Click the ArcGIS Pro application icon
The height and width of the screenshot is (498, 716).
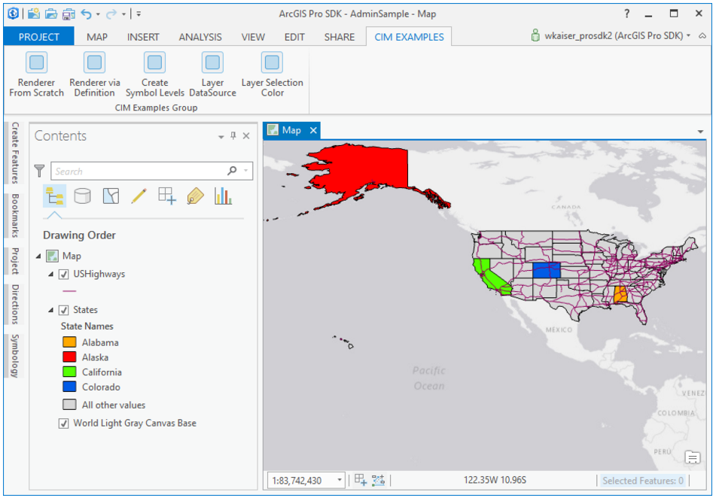point(13,14)
